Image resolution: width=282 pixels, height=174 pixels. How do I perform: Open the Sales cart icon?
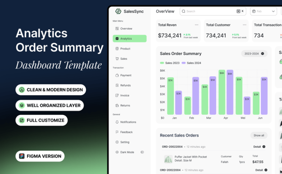[117, 59]
